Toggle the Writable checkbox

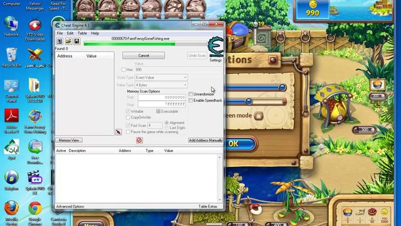(128, 111)
